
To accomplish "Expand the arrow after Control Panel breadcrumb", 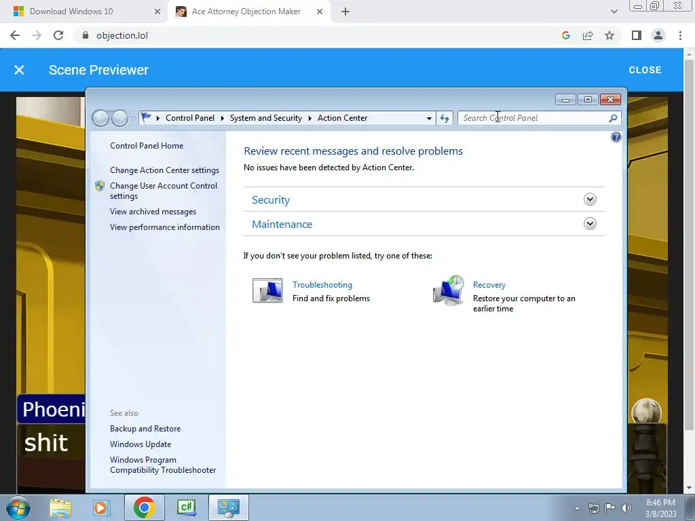I will click(222, 118).
